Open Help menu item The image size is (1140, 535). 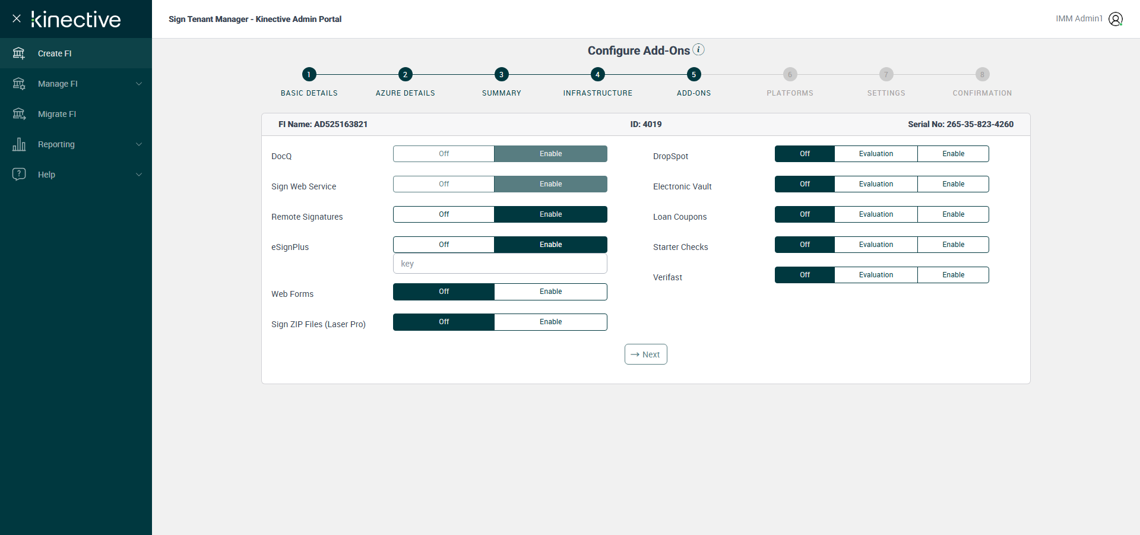tap(76, 175)
